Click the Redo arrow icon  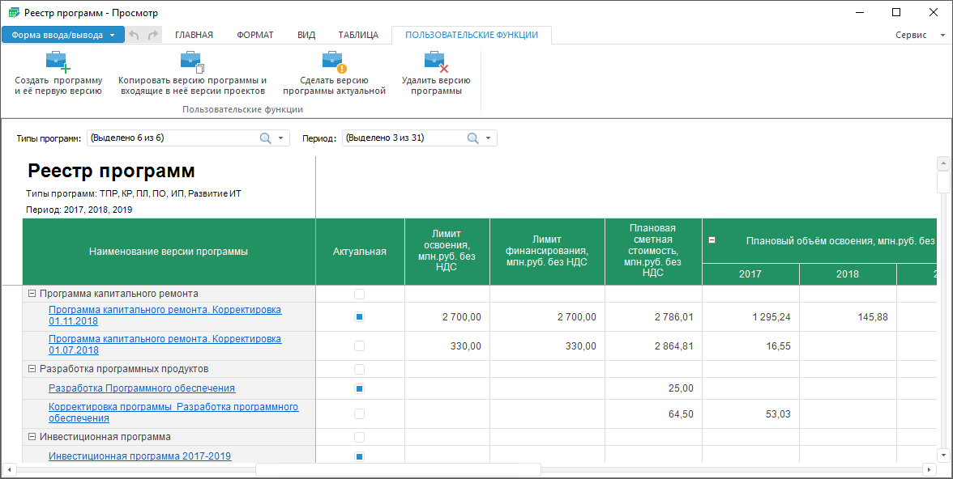pyautogui.click(x=153, y=35)
